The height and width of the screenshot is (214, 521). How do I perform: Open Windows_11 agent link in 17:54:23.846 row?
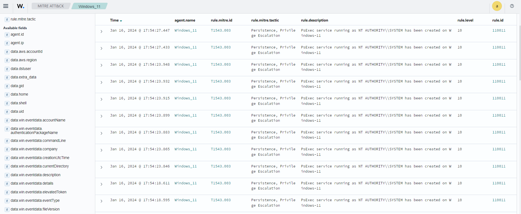click(x=186, y=166)
